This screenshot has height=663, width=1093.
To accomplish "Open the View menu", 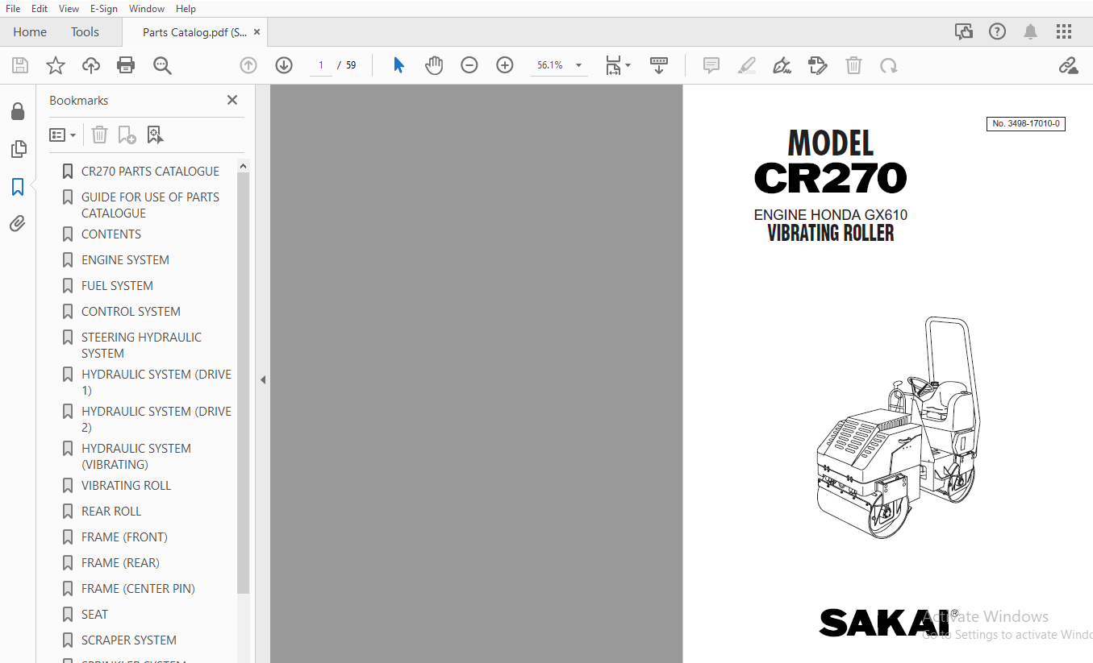I will pyautogui.click(x=69, y=9).
